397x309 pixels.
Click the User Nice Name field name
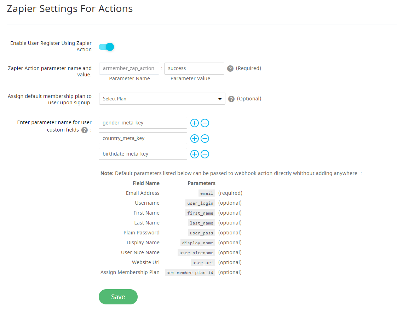click(140, 252)
